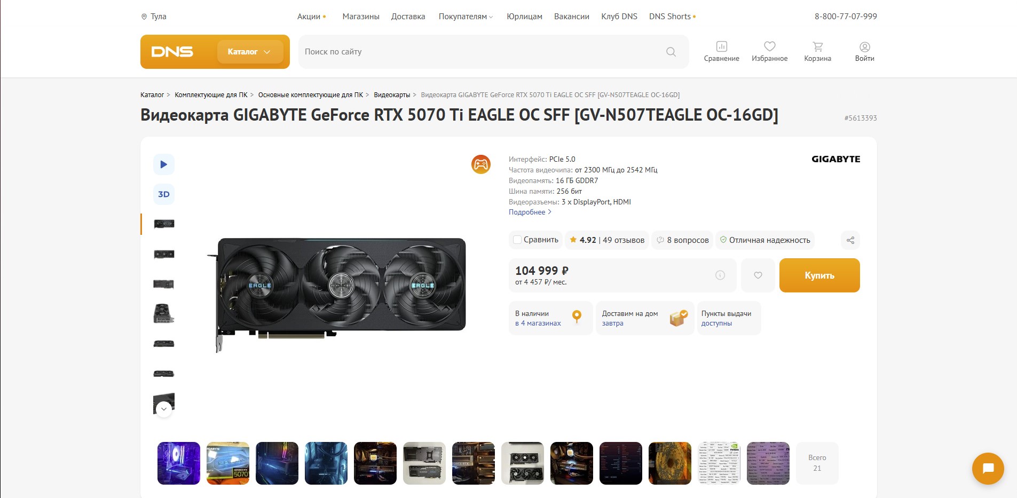Image resolution: width=1017 pixels, height=498 pixels.
Task: Open the Сравнение comparison icon in header
Action: pos(721,52)
